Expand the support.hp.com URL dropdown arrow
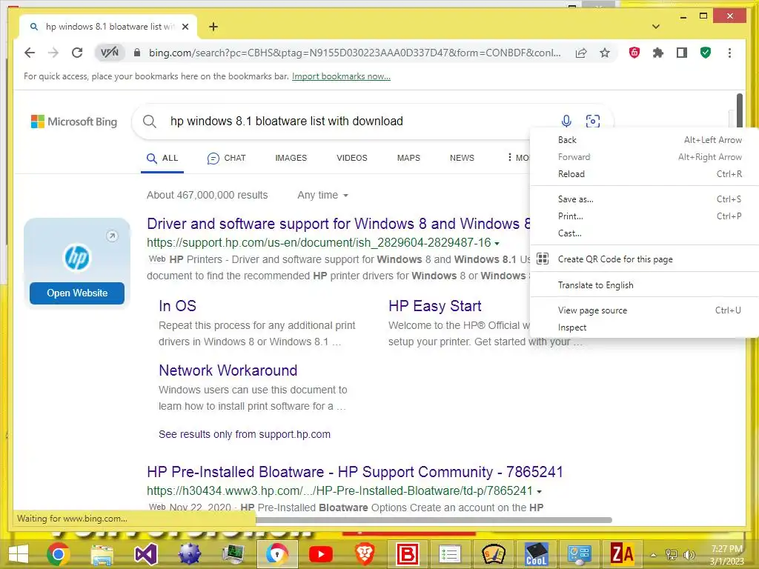The image size is (759, 569). coord(497,243)
